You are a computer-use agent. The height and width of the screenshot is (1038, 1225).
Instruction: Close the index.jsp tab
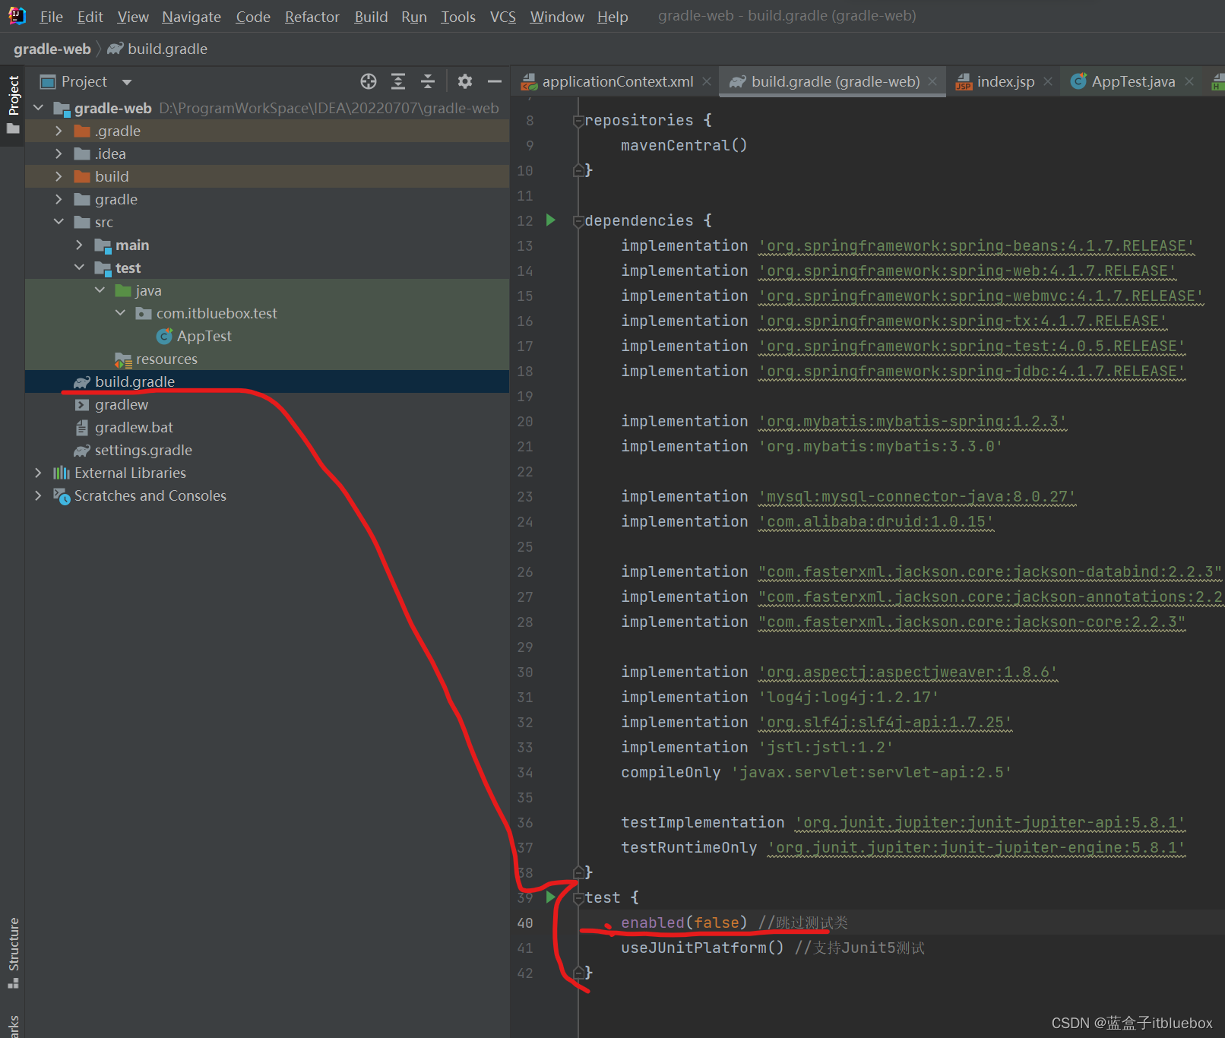tap(1048, 81)
